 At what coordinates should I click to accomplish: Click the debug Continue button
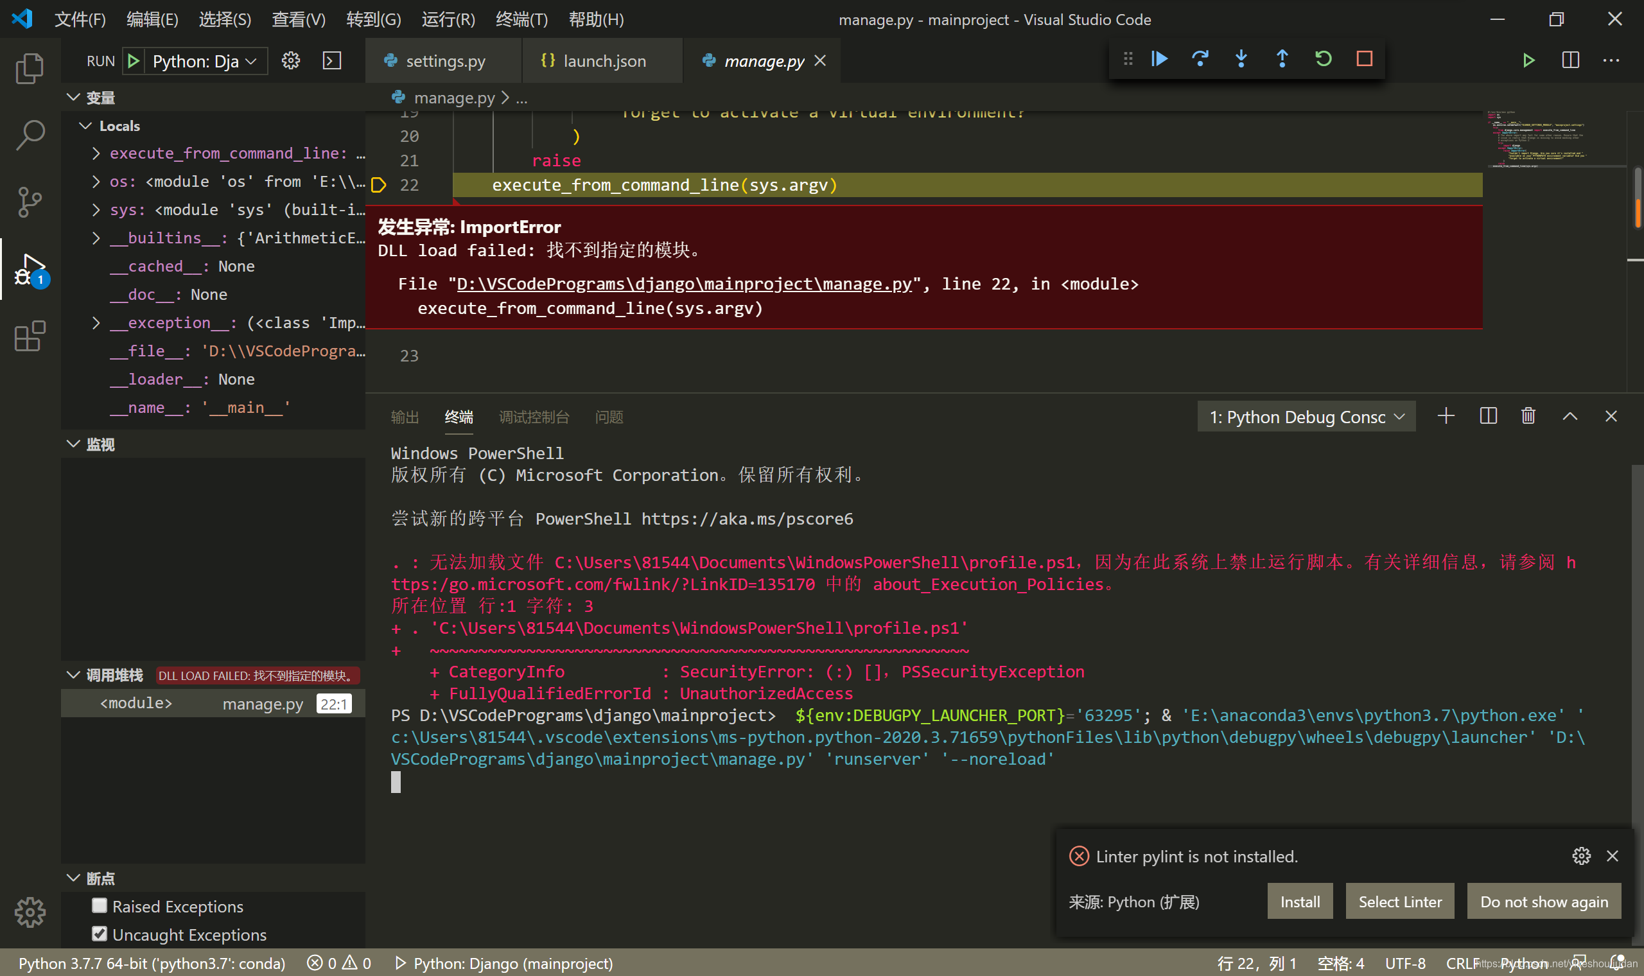(x=1160, y=59)
